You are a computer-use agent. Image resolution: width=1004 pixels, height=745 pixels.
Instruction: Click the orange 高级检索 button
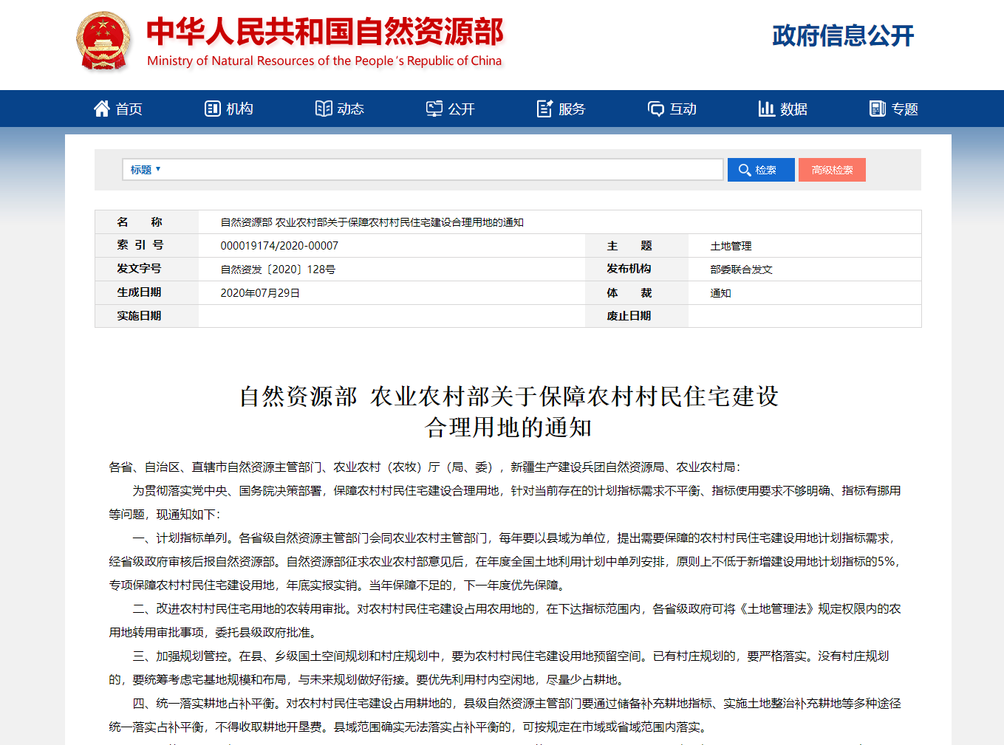coord(832,170)
